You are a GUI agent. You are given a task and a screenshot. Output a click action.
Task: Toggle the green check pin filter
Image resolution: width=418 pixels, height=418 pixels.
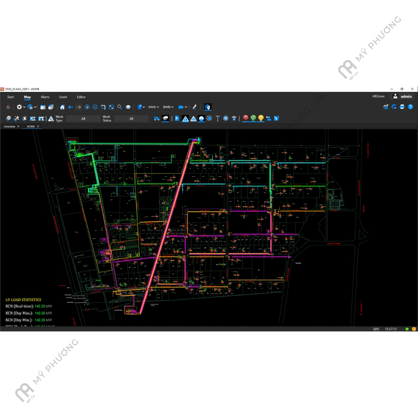point(253,118)
